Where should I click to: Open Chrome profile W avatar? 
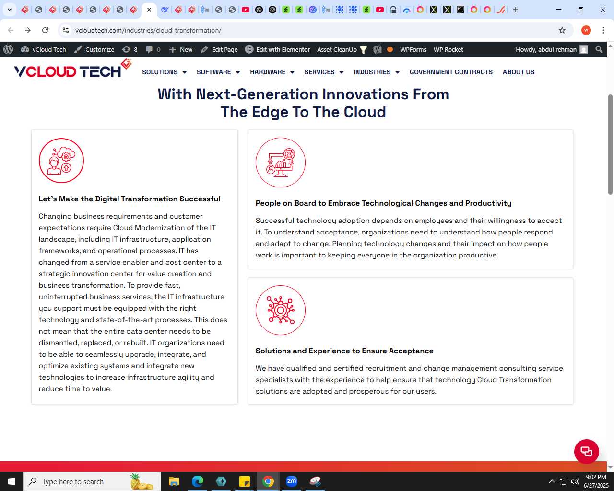(586, 30)
